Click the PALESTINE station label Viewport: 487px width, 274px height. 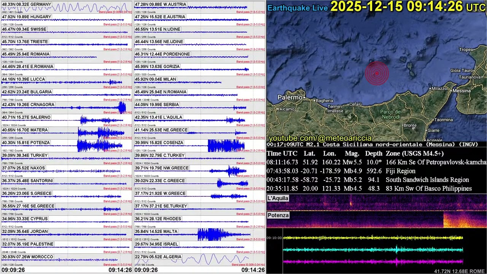pos(28,244)
